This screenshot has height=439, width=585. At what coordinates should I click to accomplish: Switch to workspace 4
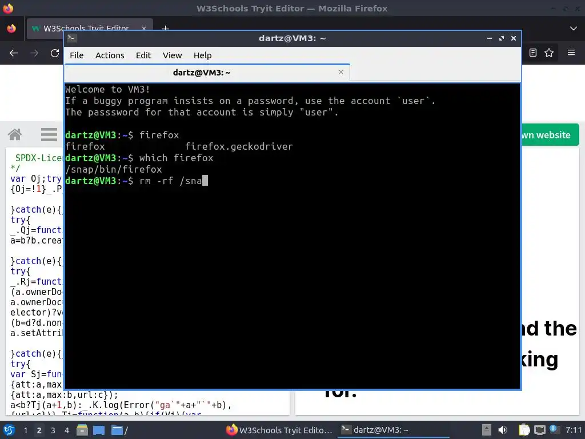click(67, 430)
